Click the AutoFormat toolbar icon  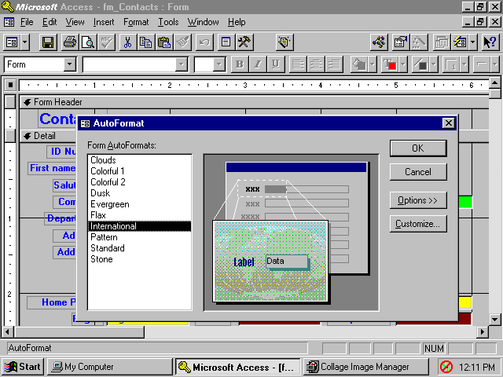point(285,42)
